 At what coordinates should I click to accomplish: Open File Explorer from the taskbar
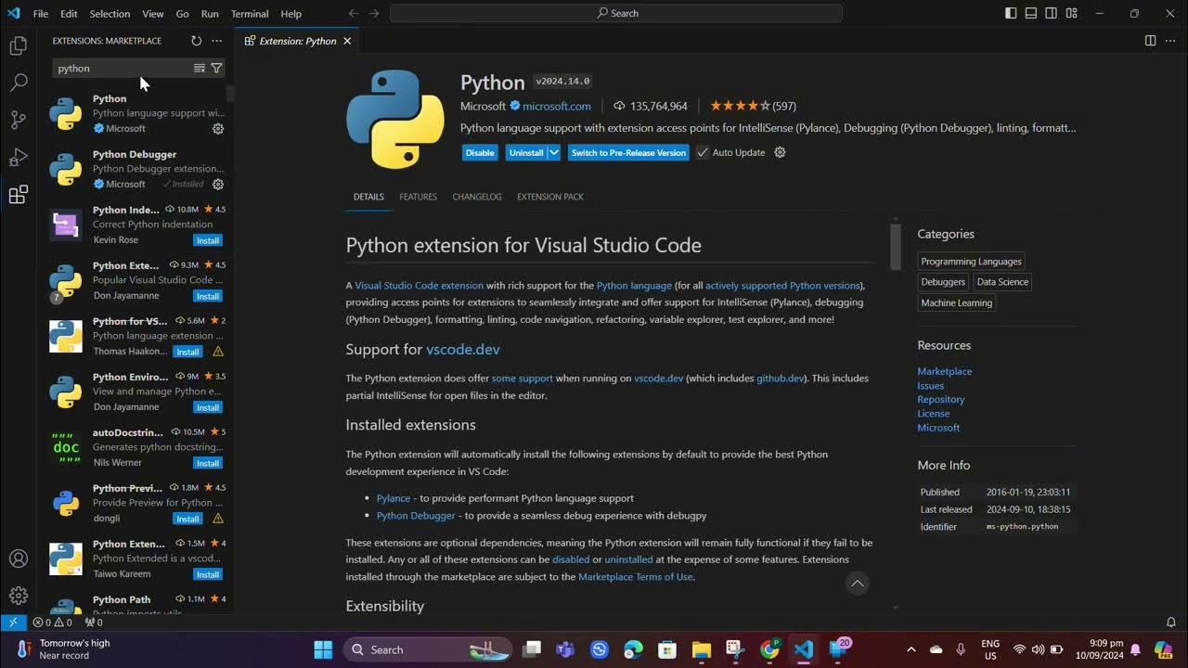tap(701, 649)
